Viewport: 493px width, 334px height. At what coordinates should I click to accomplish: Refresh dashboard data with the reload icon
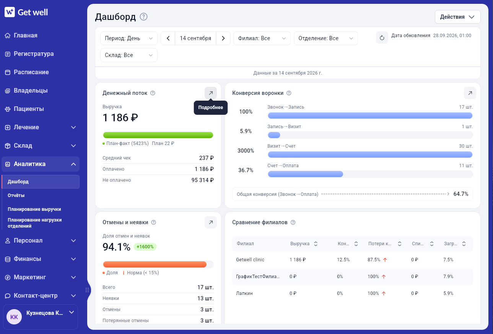(x=382, y=38)
